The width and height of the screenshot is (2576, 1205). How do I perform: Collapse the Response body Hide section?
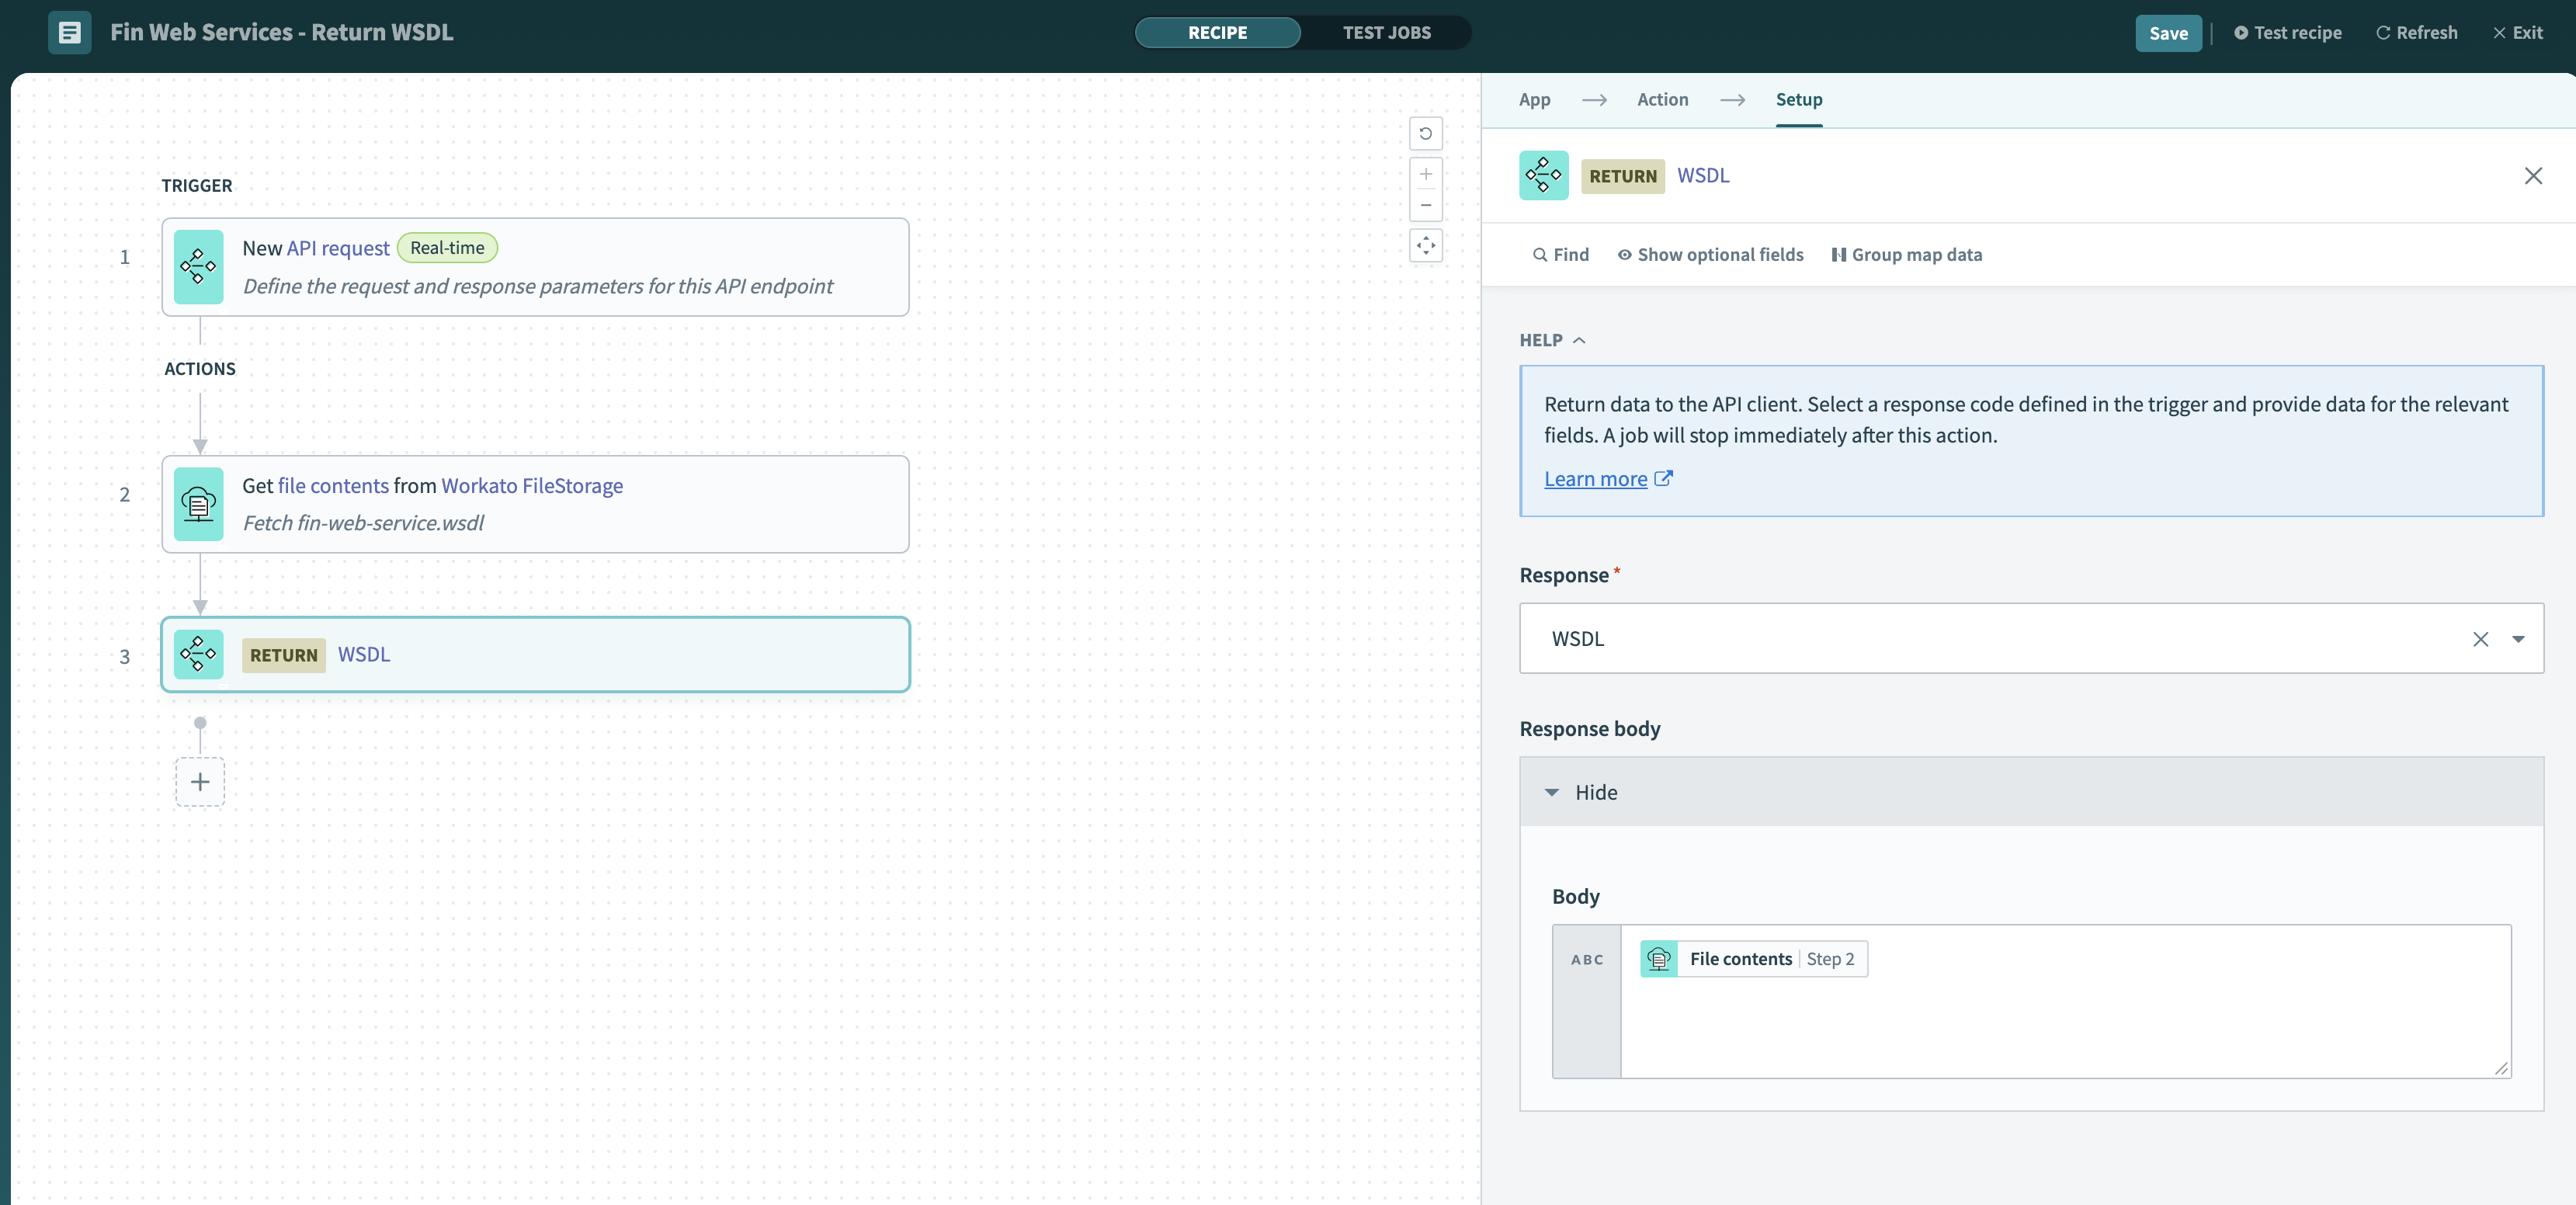1582,792
